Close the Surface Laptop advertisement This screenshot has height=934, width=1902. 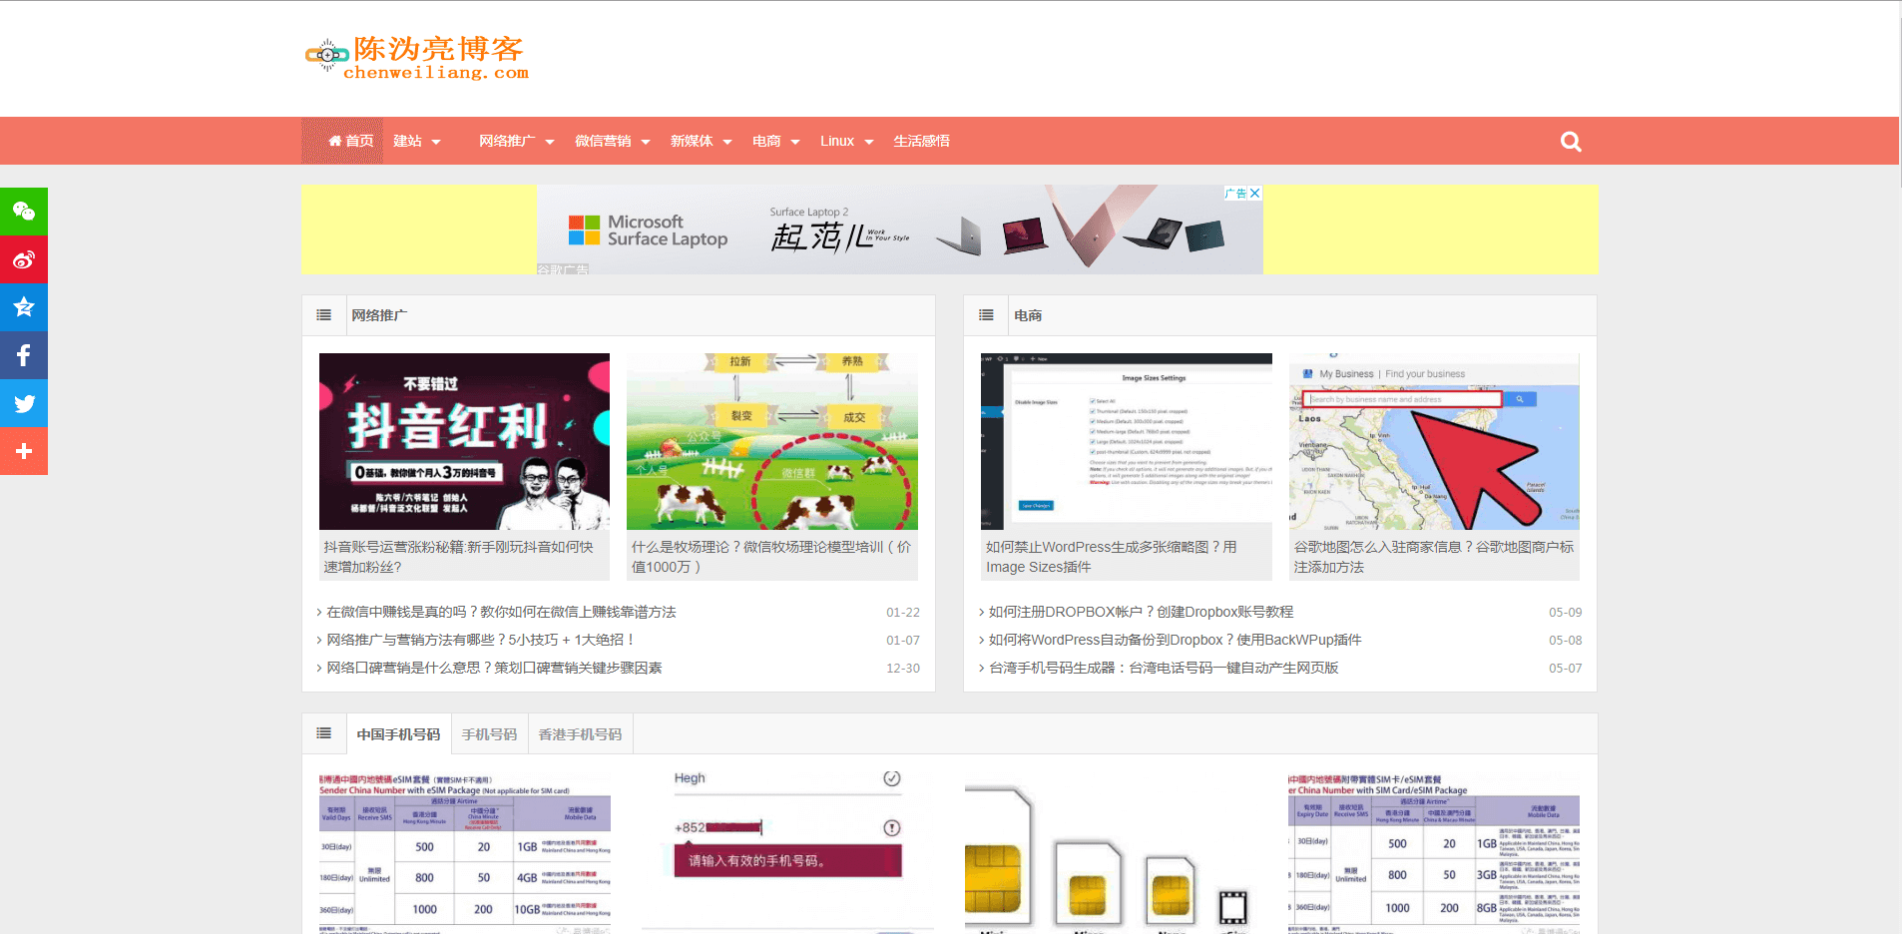1254,193
